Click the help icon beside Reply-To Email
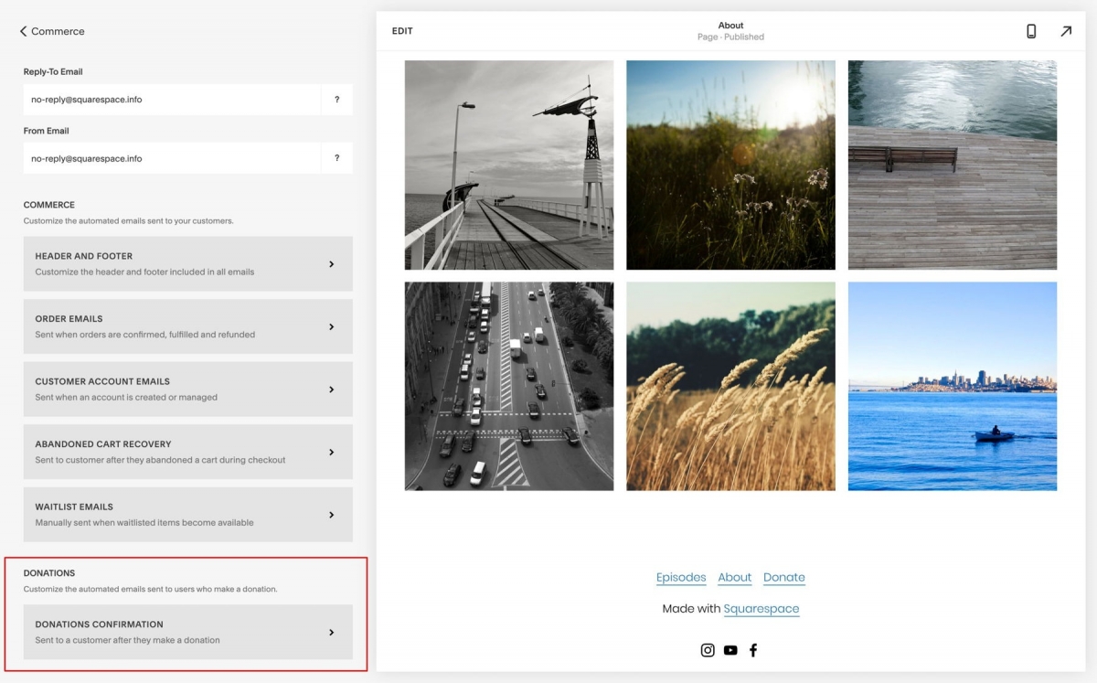The image size is (1097, 683). (x=336, y=99)
